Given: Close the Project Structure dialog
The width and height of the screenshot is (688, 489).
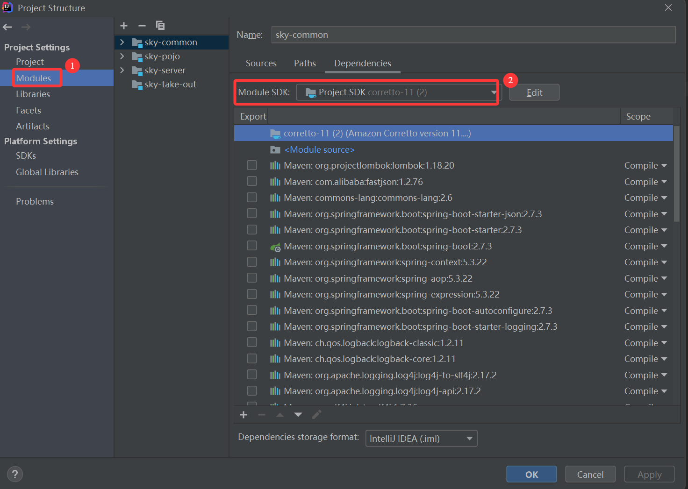Looking at the screenshot, I should (668, 7).
